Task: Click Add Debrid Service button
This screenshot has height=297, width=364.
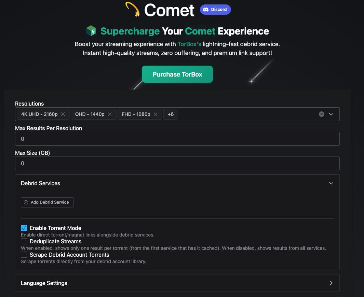Action: click(x=47, y=202)
